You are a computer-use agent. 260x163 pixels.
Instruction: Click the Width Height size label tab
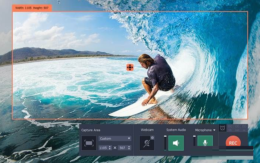(x=32, y=8)
